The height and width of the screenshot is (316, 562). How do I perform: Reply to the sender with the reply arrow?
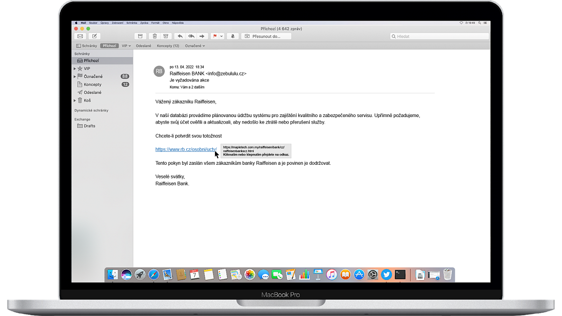coord(180,36)
